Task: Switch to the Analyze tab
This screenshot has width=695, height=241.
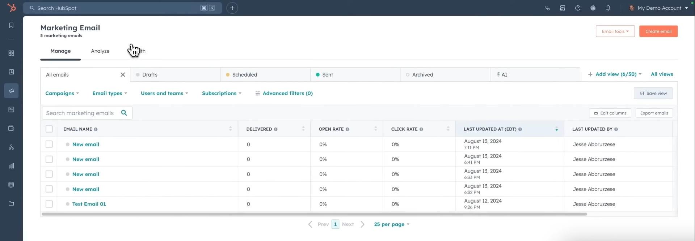Action: 100,51
